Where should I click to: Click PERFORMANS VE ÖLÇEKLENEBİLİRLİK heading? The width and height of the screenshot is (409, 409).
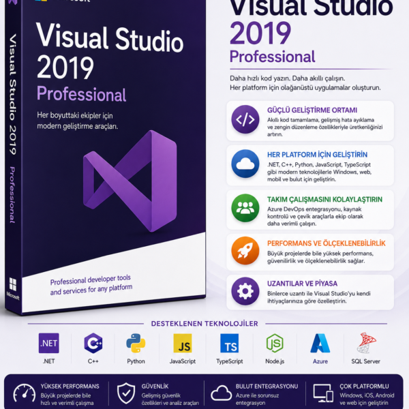327,243
